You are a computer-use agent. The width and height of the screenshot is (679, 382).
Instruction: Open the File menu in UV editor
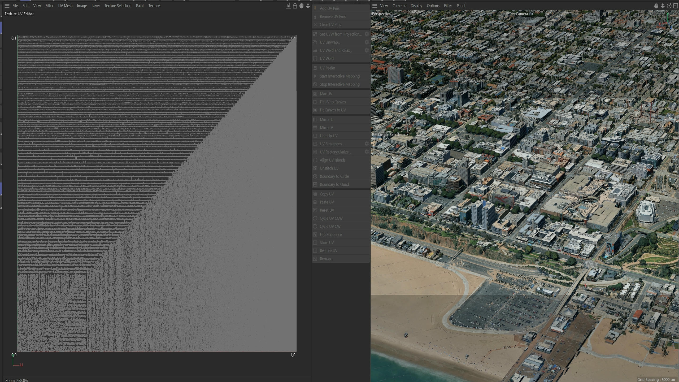(15, 6)
